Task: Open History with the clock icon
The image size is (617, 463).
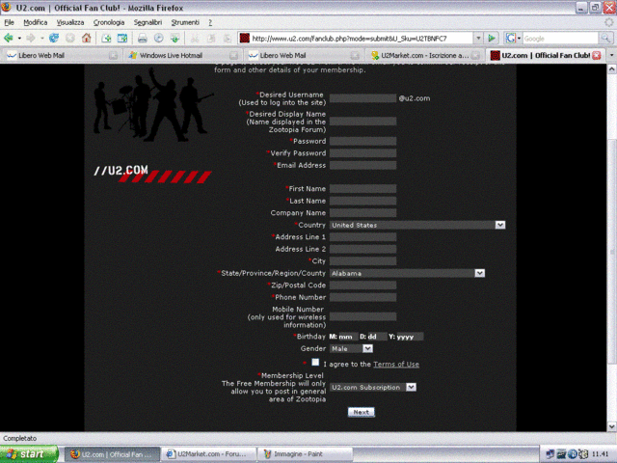Action: click(x=158, y=39)
